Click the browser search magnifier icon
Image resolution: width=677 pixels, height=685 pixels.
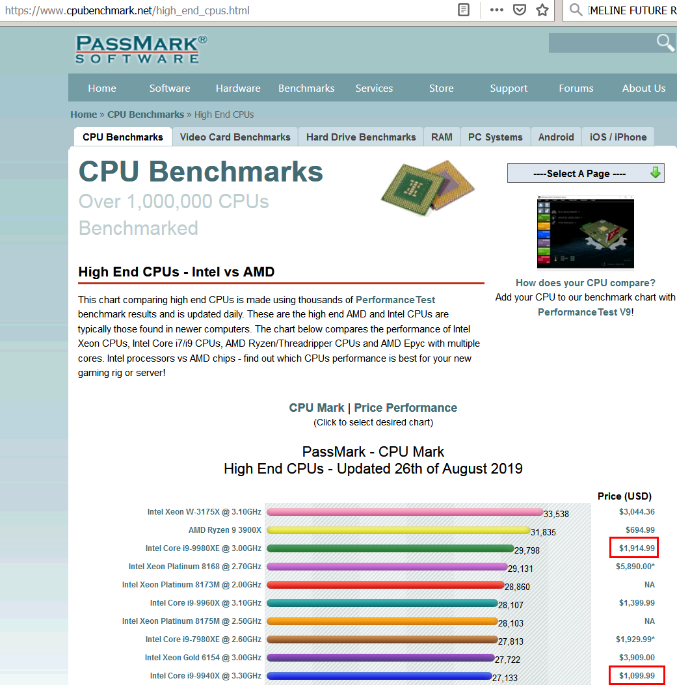pos(576,10)
